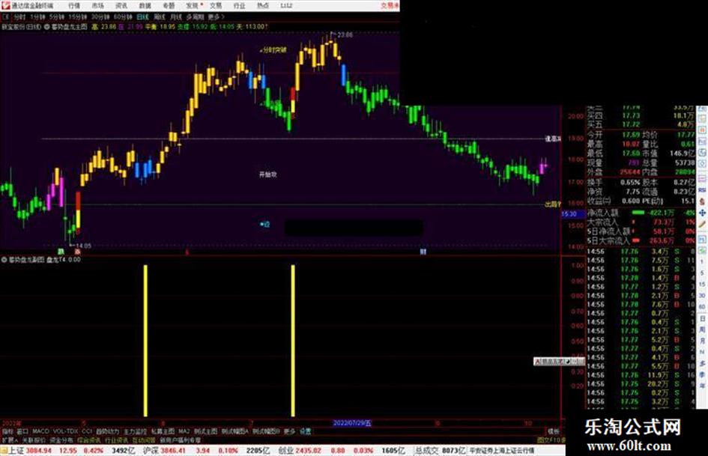708x456 pixels.
Task: Click the 季 period shortcut in right sidebar
Action: pyautogui.click(x=702, y=374)
